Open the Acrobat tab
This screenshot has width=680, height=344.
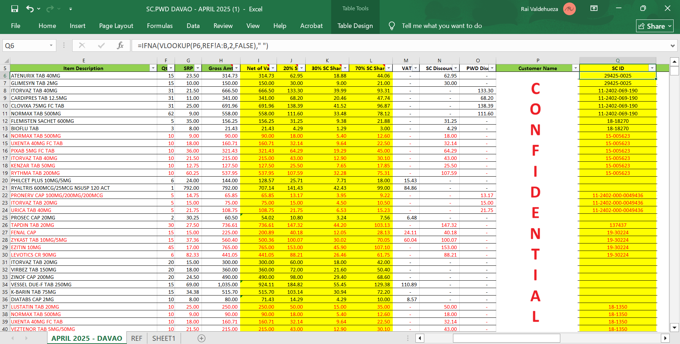[311, 26]
